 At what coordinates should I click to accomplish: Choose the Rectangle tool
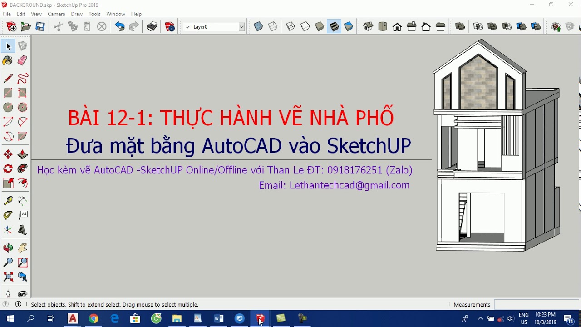(8, 93)
